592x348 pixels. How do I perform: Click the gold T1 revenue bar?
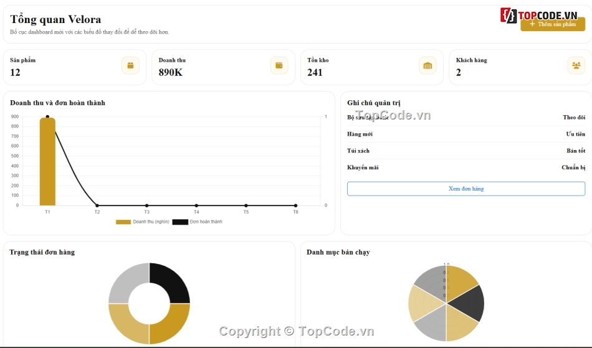point(47,161)
